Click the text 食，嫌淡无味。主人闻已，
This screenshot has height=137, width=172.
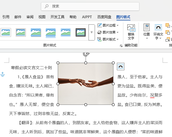pyautogui.click(x=32, y=86)
